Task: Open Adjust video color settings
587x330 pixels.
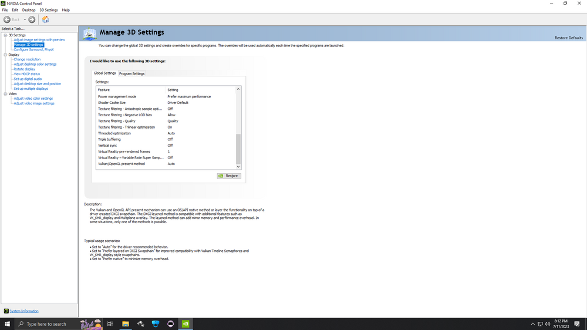Action: (33, 99)
